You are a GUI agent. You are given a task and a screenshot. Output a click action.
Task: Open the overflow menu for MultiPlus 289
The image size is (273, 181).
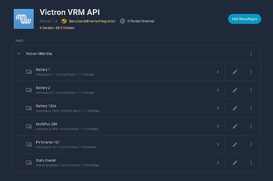tap(251, 126)
